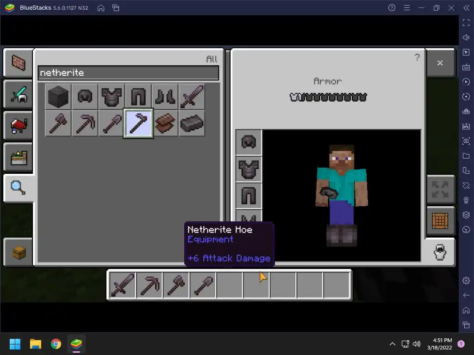The height and width of the screenshot is (355, 474).
Task: Go to BlueStacks home icon in title bar
Action: tap(101, 8)
